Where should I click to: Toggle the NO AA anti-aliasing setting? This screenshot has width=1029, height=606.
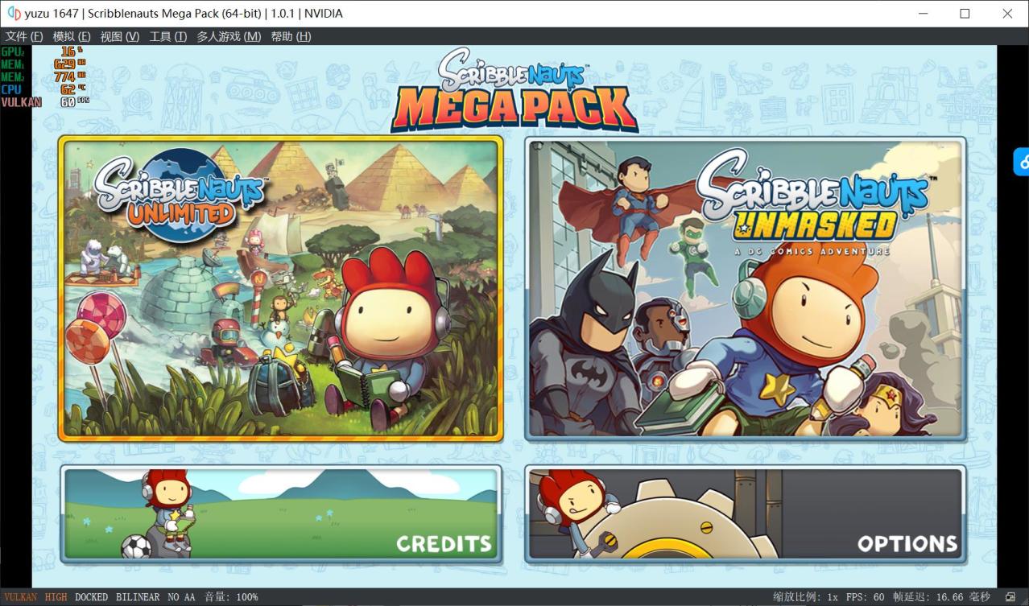coord(181,597)
